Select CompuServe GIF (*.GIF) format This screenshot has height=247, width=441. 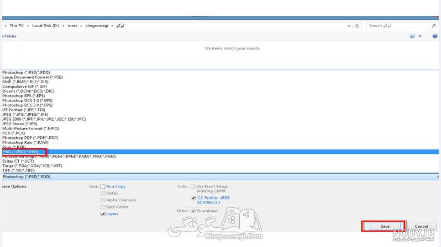25,87
